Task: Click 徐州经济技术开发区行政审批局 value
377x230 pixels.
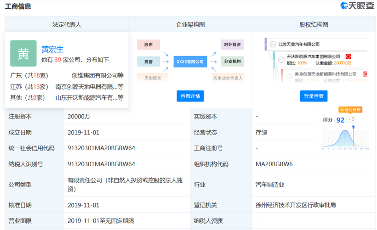Action: [x=296, y=205]
